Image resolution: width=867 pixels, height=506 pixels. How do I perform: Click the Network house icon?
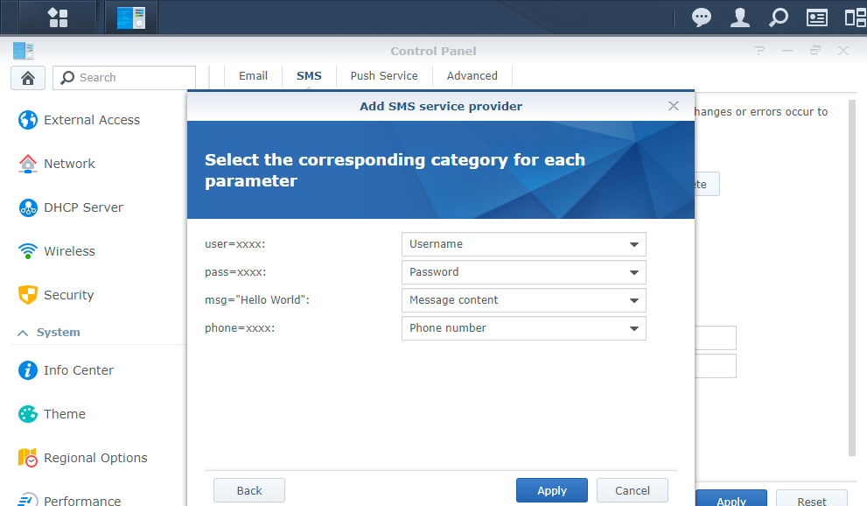[x=28, y=164]
